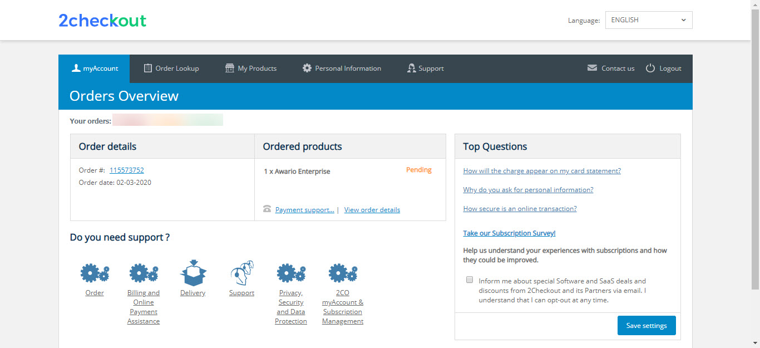Click the Payment support phone icon
The height and width of the screenshot is (348, 760).
pyautogui.click(x=267, y=209)
